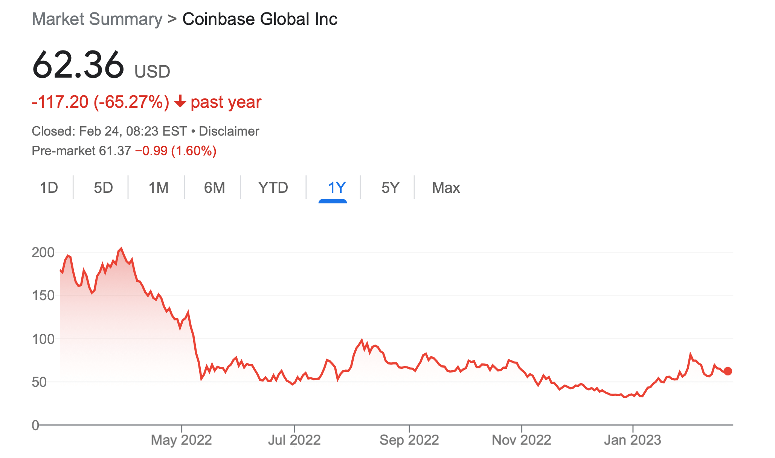Viewport: 775px width, 458px height.
Task: Show the Max time range chart
Action: click(x=446, y=188)
